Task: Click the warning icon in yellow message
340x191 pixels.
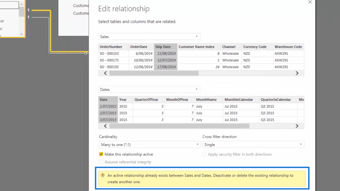Action: coord(103,175)
